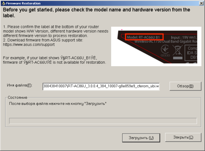Click the router label example image
Viewport: 205px width, 151px height.
[156, 46]
